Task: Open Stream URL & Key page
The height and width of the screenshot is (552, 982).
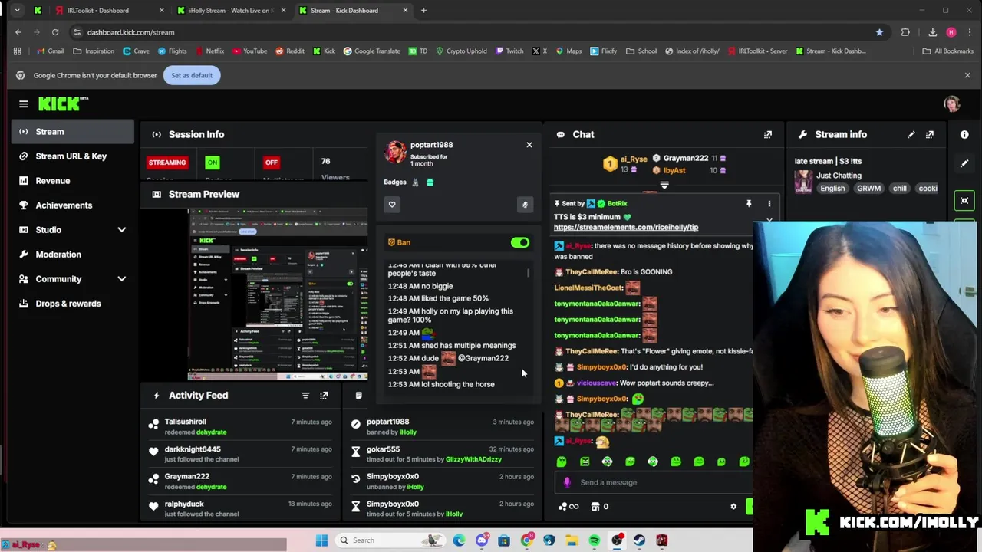Action: coord(73,156)
